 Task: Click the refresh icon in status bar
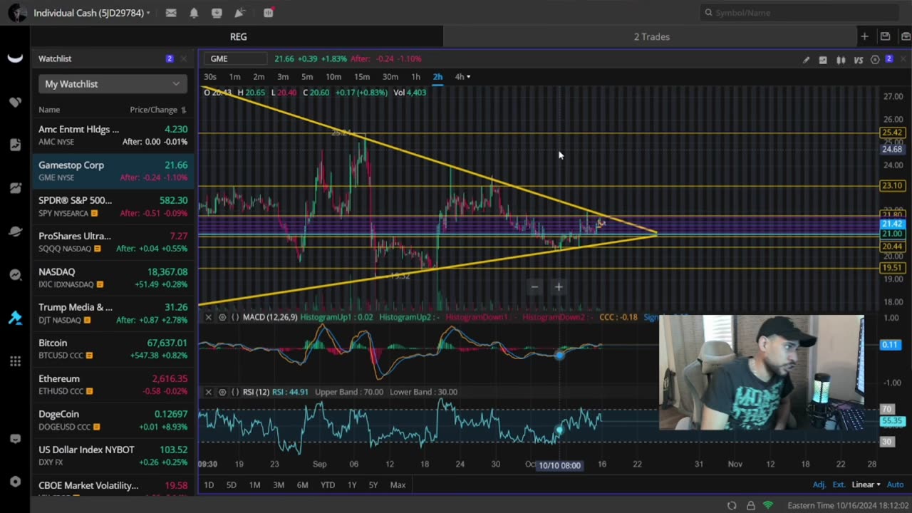click(x=732, y=505)
